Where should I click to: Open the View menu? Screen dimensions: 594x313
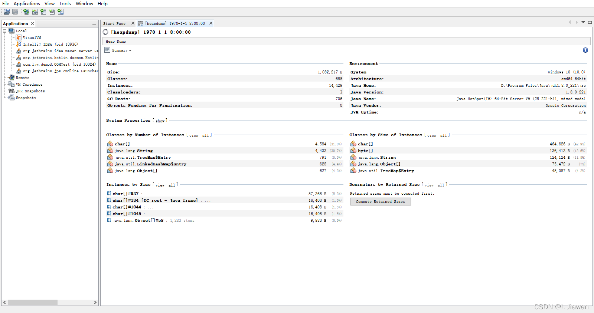pos(49,3)
